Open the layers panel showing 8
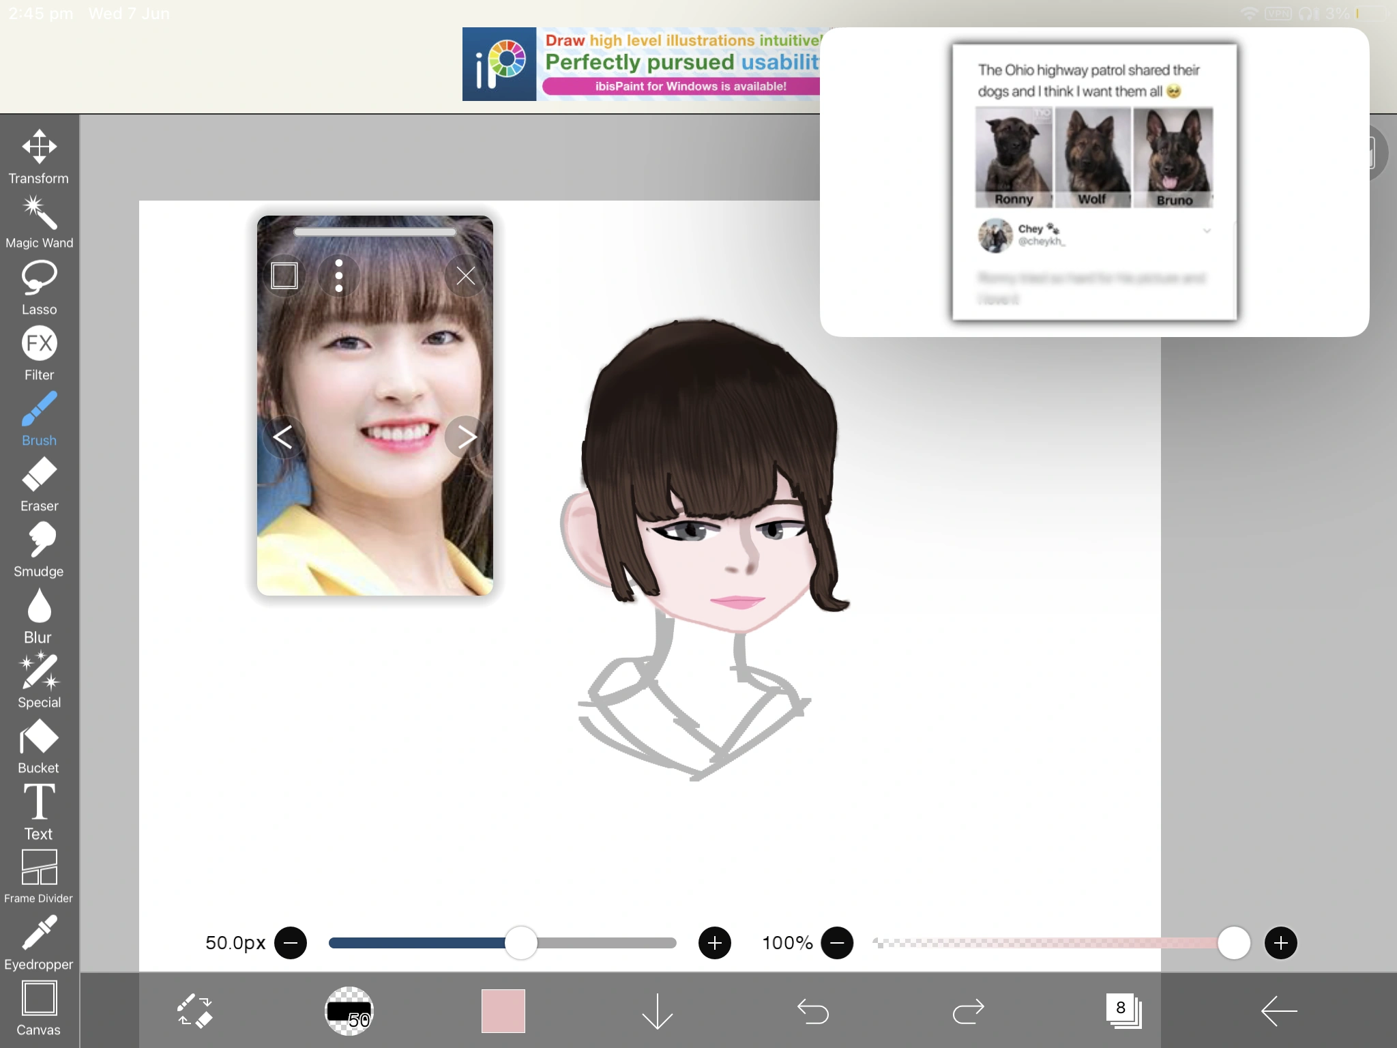1397x1048 pixels. (x=1123, y=1010)
